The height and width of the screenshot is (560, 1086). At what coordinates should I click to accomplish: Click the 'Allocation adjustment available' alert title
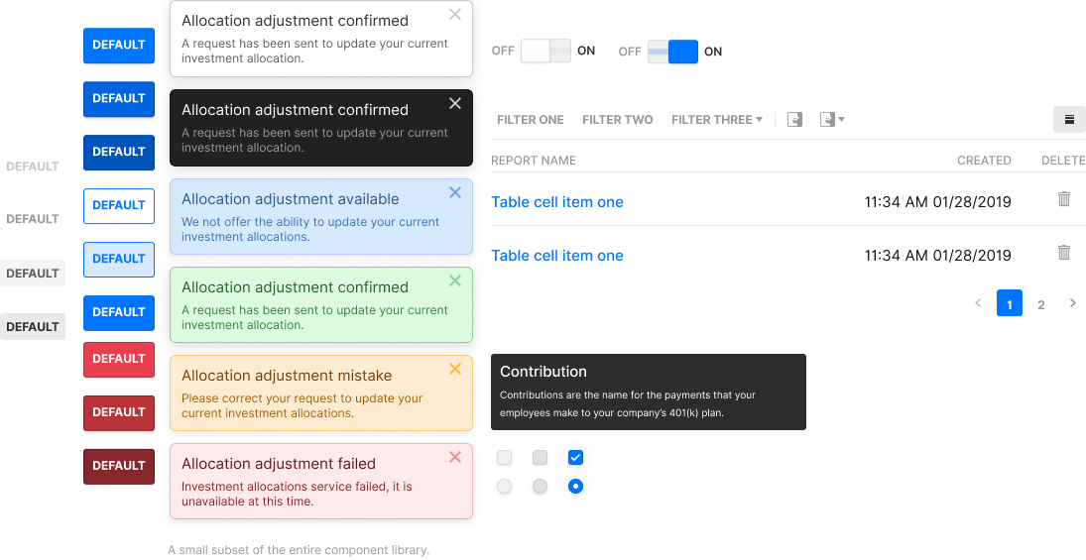(x=291, y=199)
